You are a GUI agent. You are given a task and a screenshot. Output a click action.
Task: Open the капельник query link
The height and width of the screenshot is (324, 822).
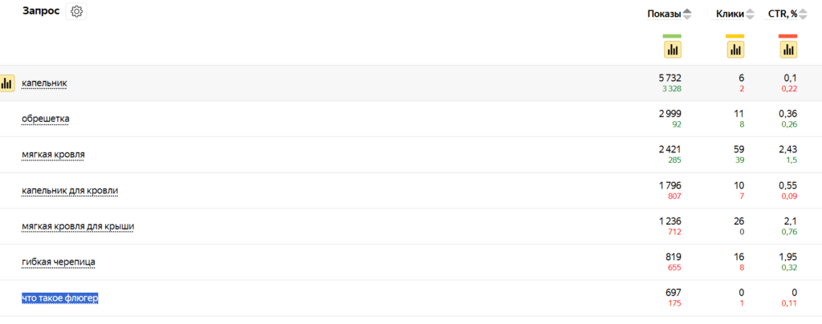pos(44,83)
